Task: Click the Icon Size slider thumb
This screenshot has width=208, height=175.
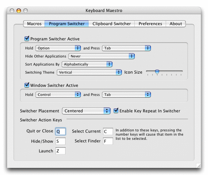Action: 157,72
